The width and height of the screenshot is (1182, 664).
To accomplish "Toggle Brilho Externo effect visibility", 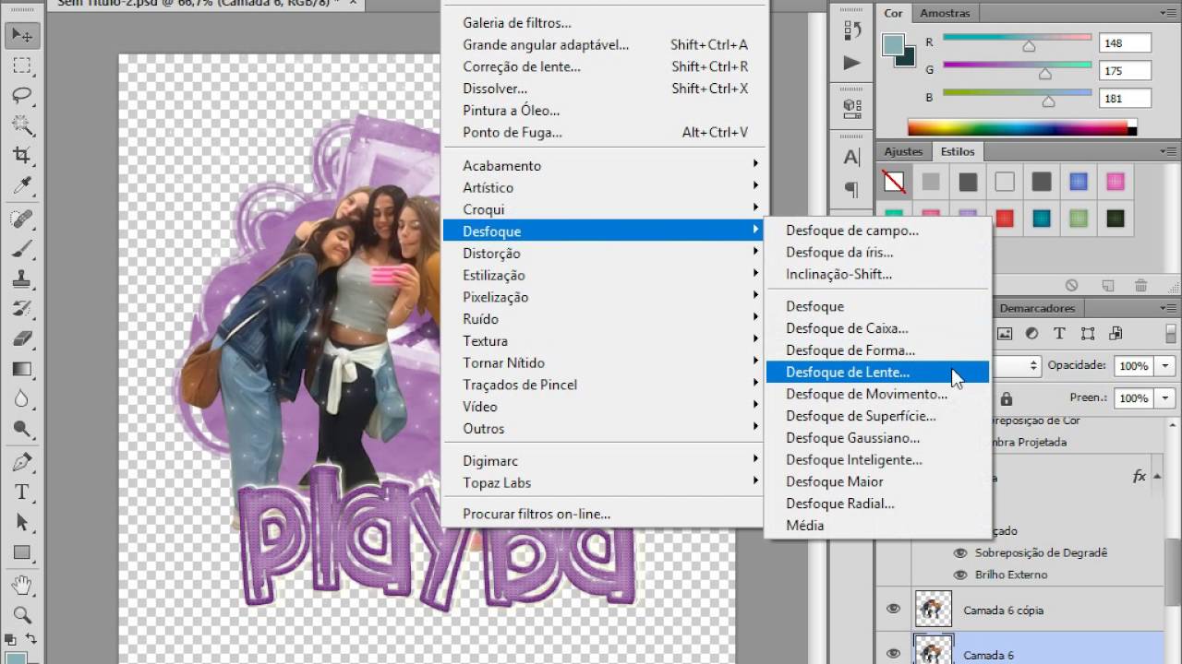I will (x=960, y=575).
